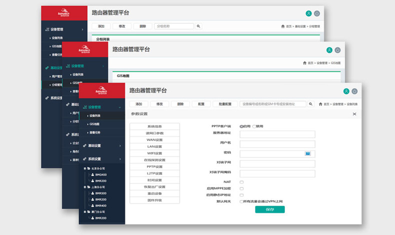Click the home icon in the breadcrumb
Image resolution: width=395 pixels, height=235 pixels.
click(318, 104)
